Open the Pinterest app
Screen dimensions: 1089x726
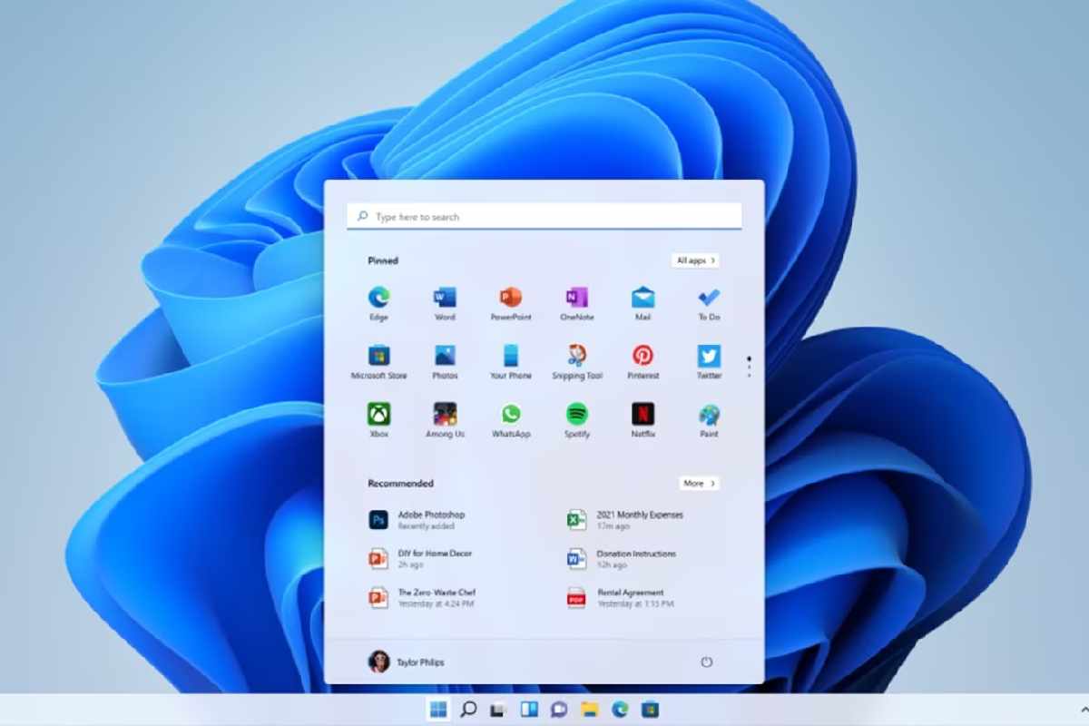(643, 361)
